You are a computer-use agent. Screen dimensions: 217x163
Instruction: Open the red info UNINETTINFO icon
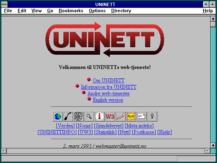(100, 116)
